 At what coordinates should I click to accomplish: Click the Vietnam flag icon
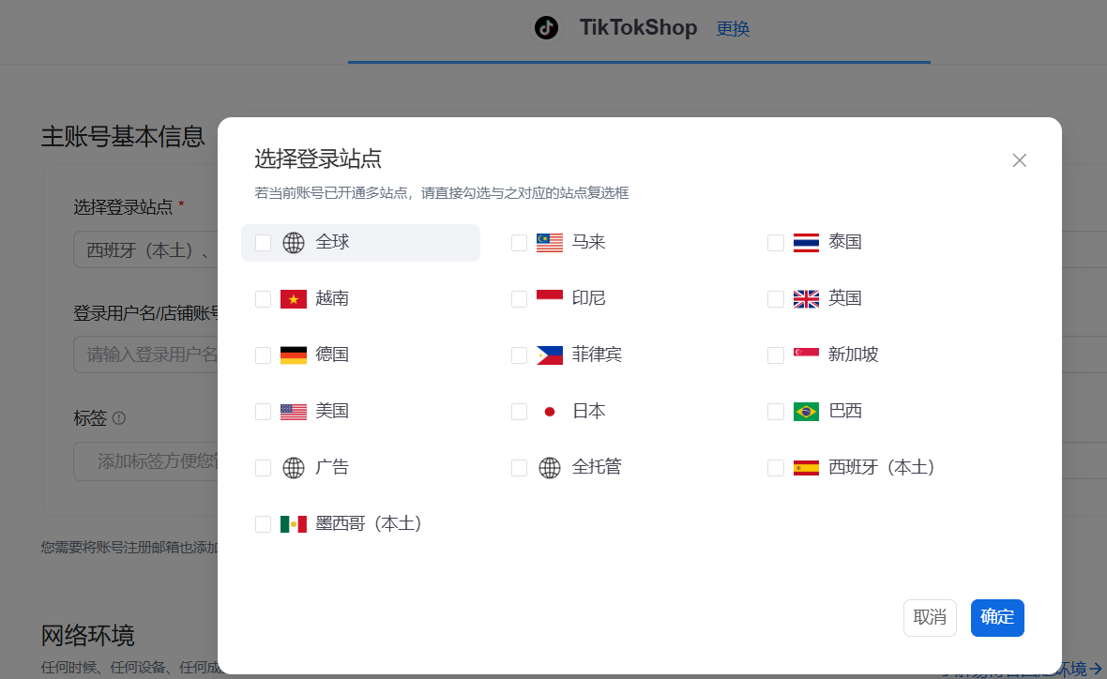294,299
